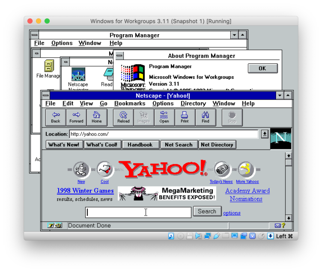Click the VirtualBox USB status icon
The image size is (322, 272).
pyautogui.click(x=216, y=236)
